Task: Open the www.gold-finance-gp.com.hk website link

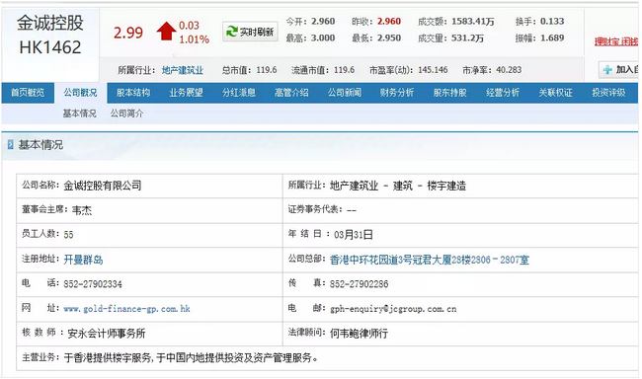Action: click(x=127, y=309)
